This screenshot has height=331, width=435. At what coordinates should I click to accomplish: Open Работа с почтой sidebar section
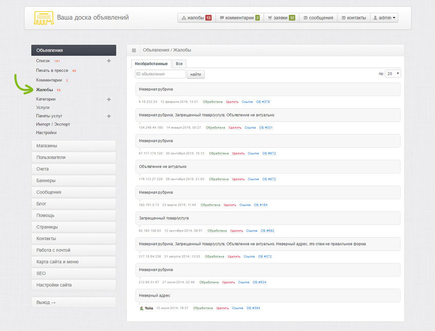pos(73,250)
